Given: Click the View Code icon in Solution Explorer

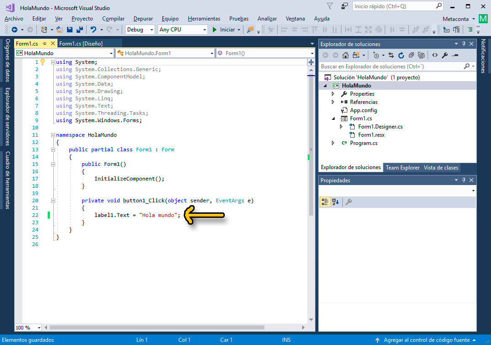Looking at the screenshot, I should click(x=435, y=55).
